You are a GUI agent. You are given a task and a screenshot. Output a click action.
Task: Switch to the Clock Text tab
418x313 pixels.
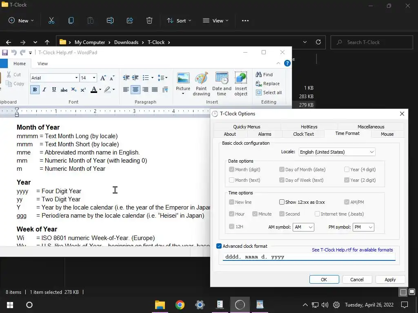[303, 134]
